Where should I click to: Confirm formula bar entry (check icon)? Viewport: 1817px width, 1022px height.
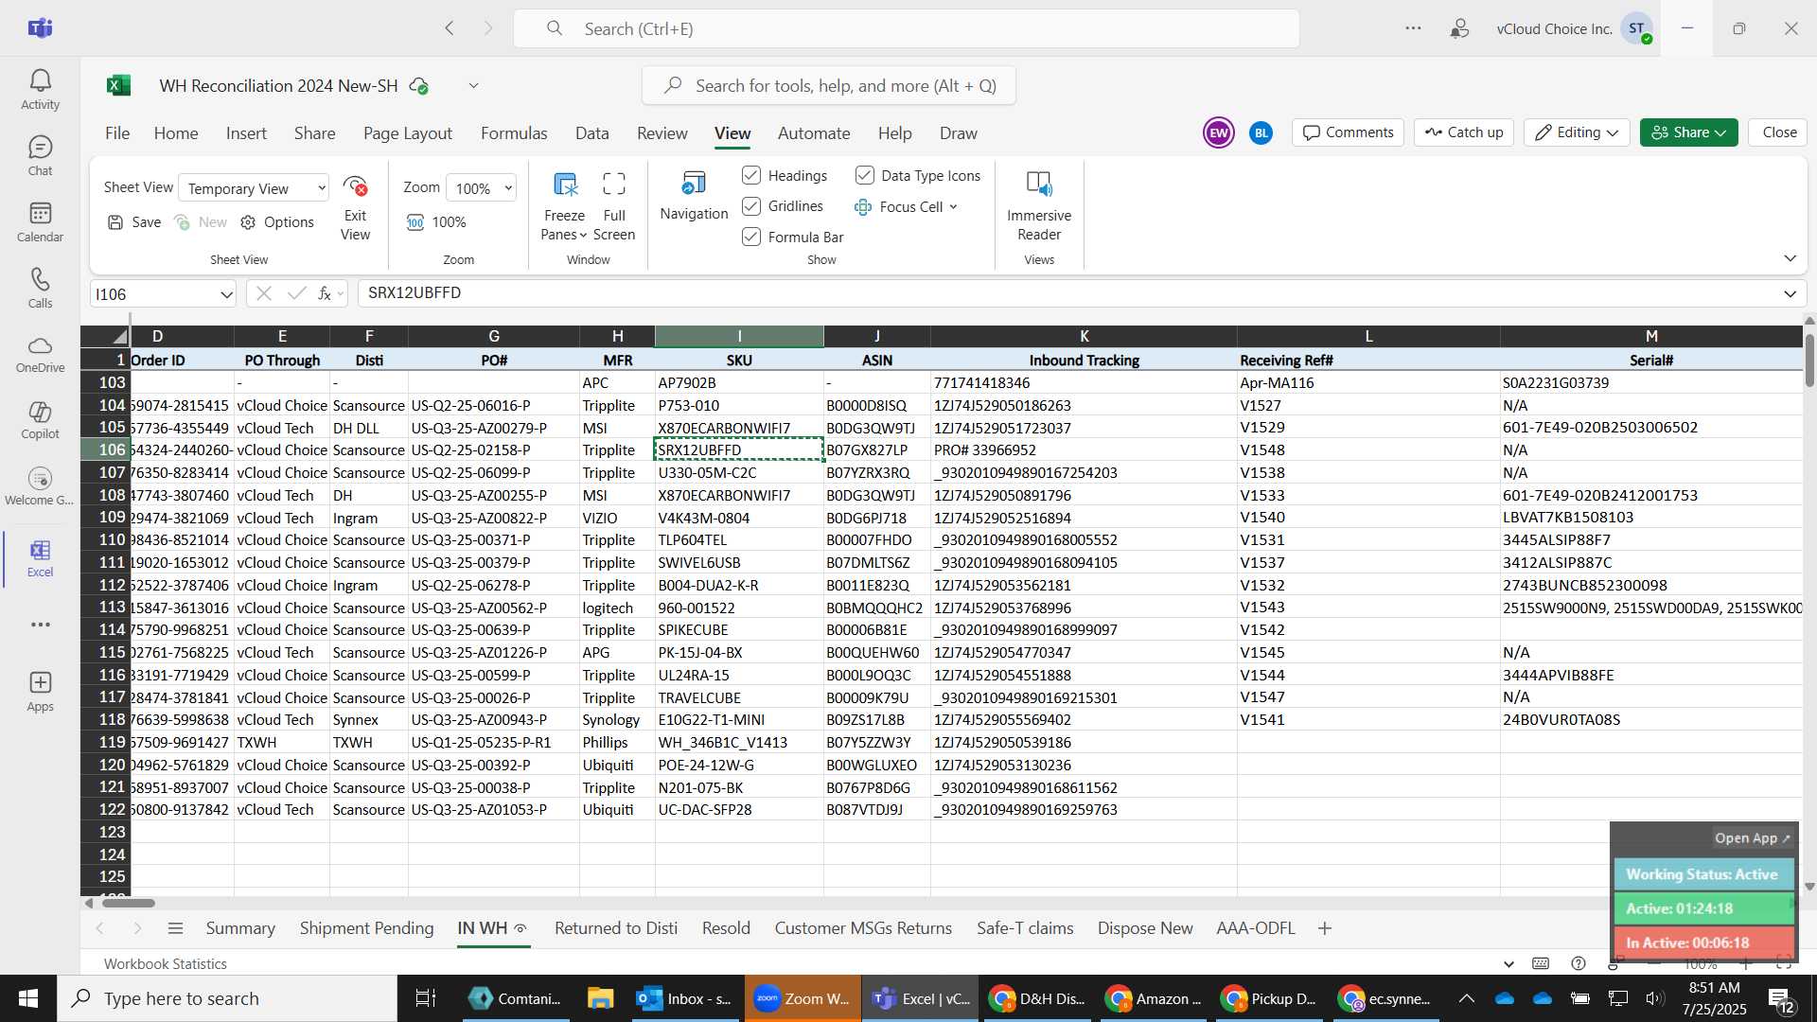coord(296,293)
